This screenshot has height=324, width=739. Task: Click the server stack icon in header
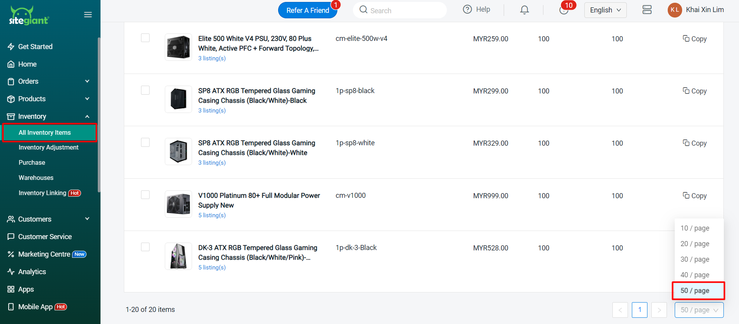[x=647, y=10]
